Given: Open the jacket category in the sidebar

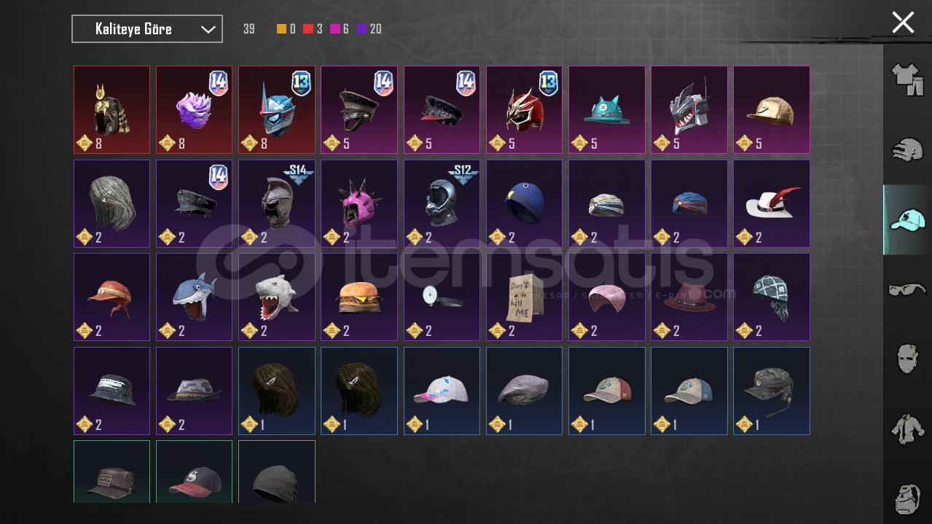Looking at the screenshot, I should click(907, 429).
